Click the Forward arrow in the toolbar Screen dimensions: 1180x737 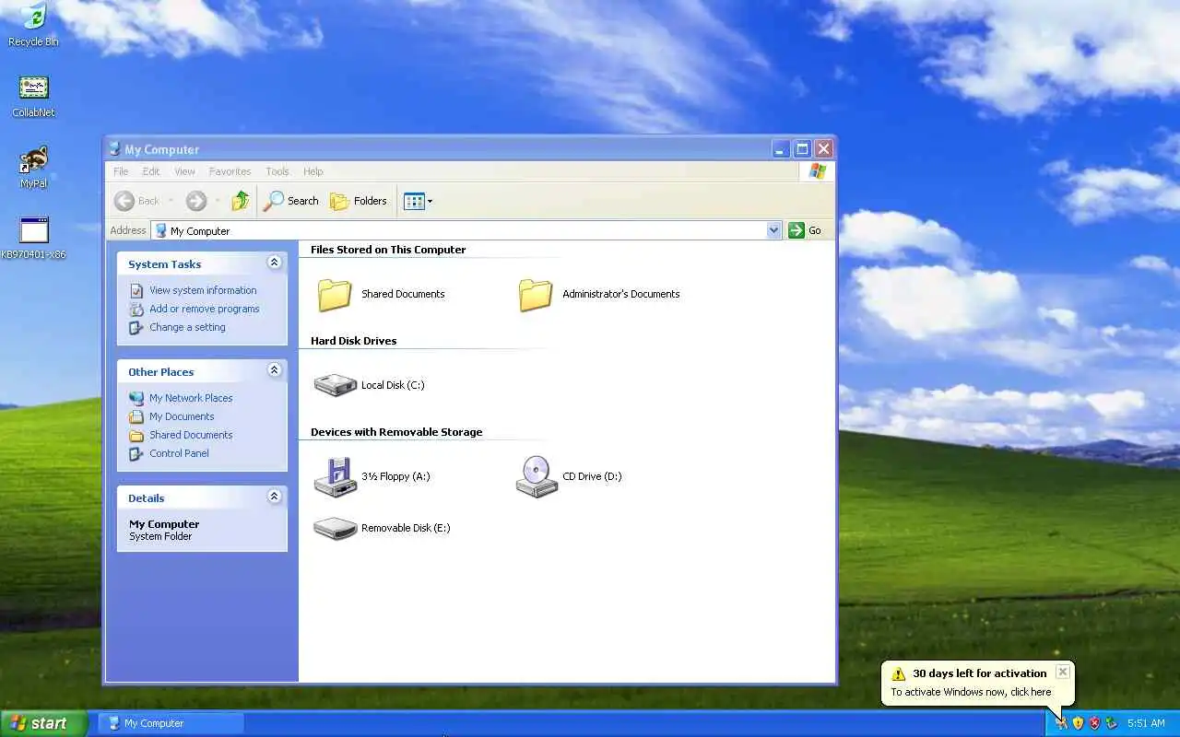tap(195, 201)
